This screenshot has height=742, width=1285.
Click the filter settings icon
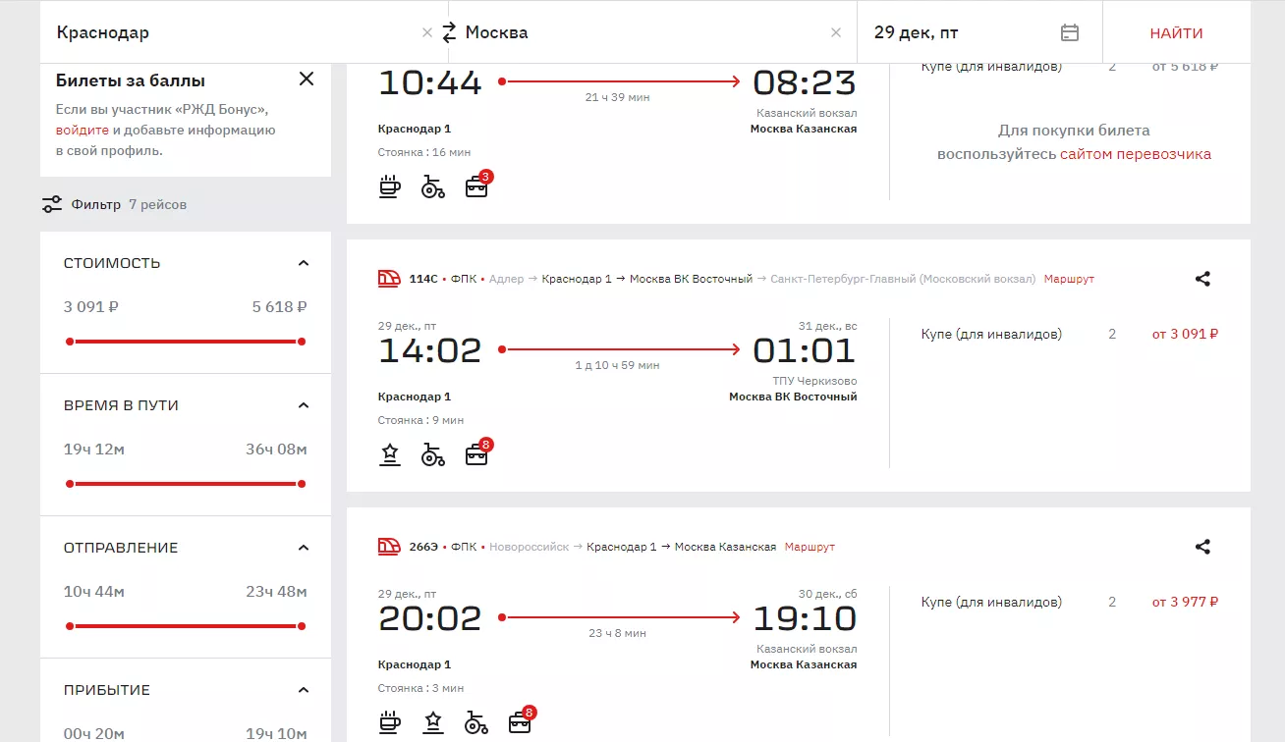(52, 204)
